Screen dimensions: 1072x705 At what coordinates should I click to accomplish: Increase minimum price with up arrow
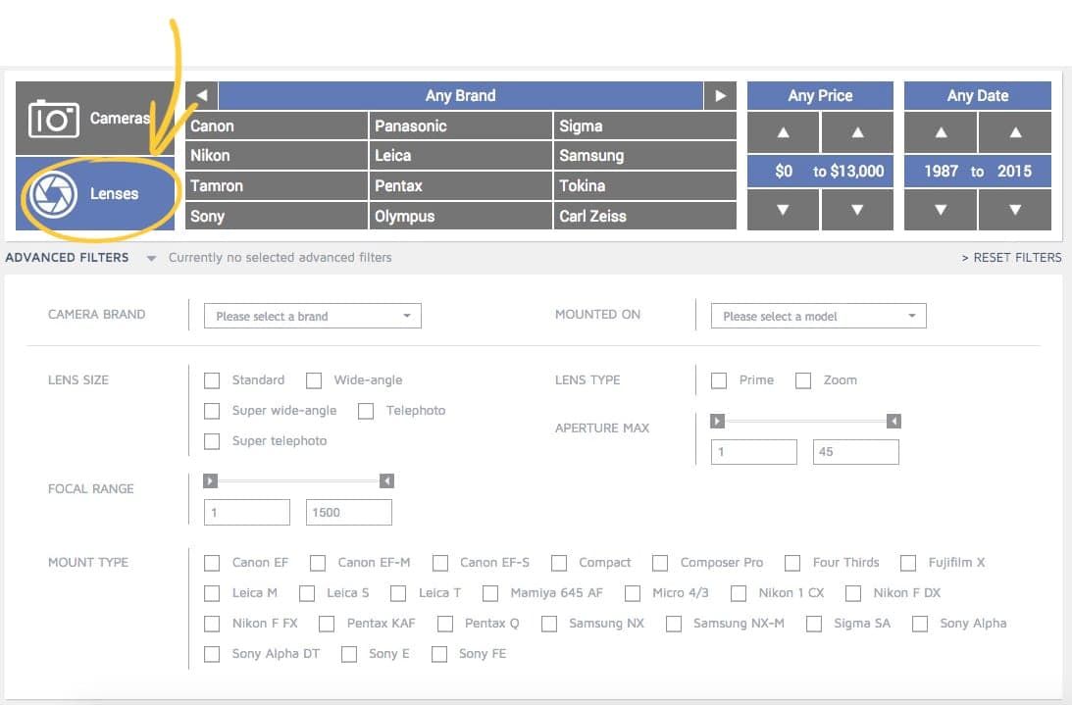coord(783,132)
